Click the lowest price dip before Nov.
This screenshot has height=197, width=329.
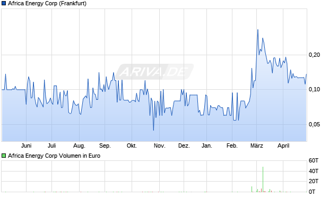[x=153, y=130]
